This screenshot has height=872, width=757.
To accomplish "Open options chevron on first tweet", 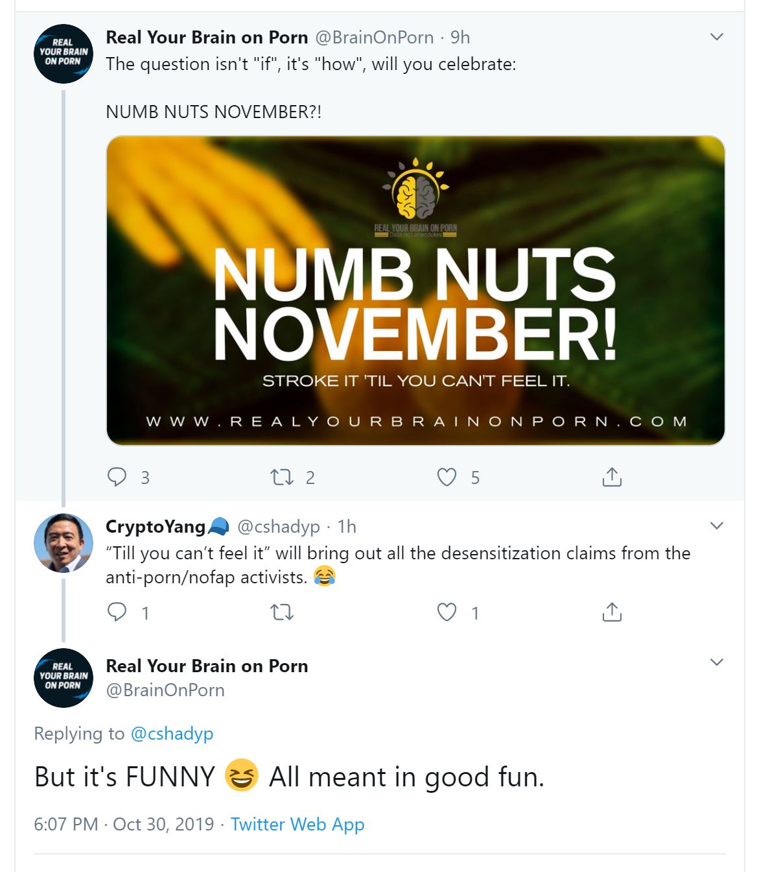I will 716,37.
